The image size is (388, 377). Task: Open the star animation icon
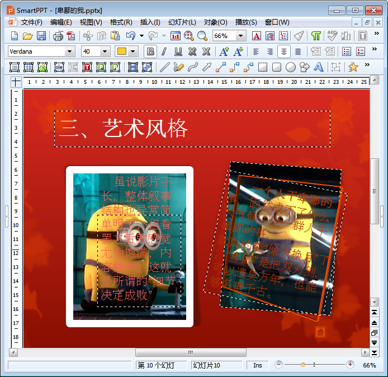pos(353,67)
